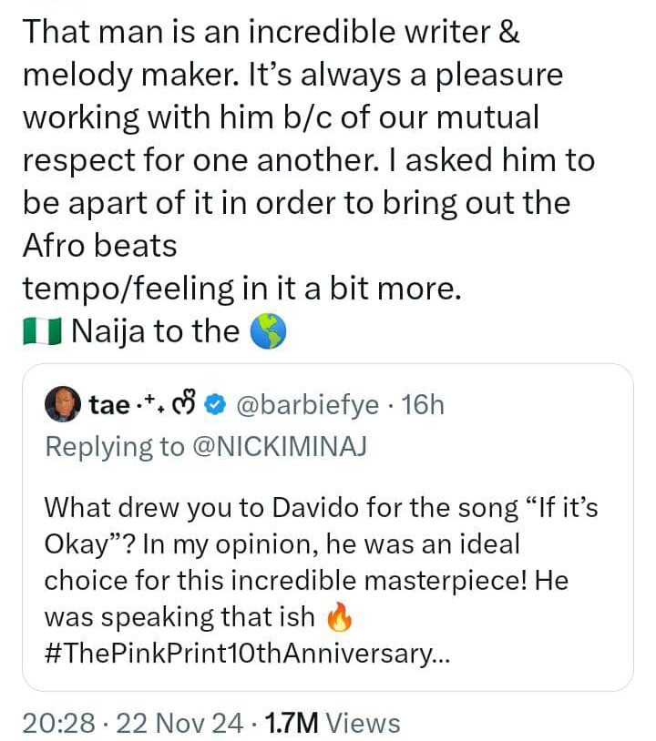
Task: Click the quoted tweet's profile avatar
Action: tap(64, 403)
